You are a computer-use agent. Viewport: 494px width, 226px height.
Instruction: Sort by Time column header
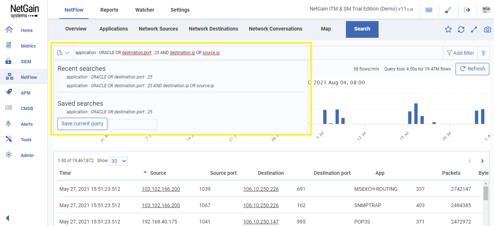[65, 173]
